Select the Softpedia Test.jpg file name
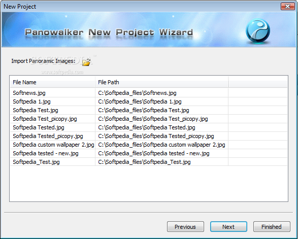Viewport: 298px width, 239px height. click(36, 110)
